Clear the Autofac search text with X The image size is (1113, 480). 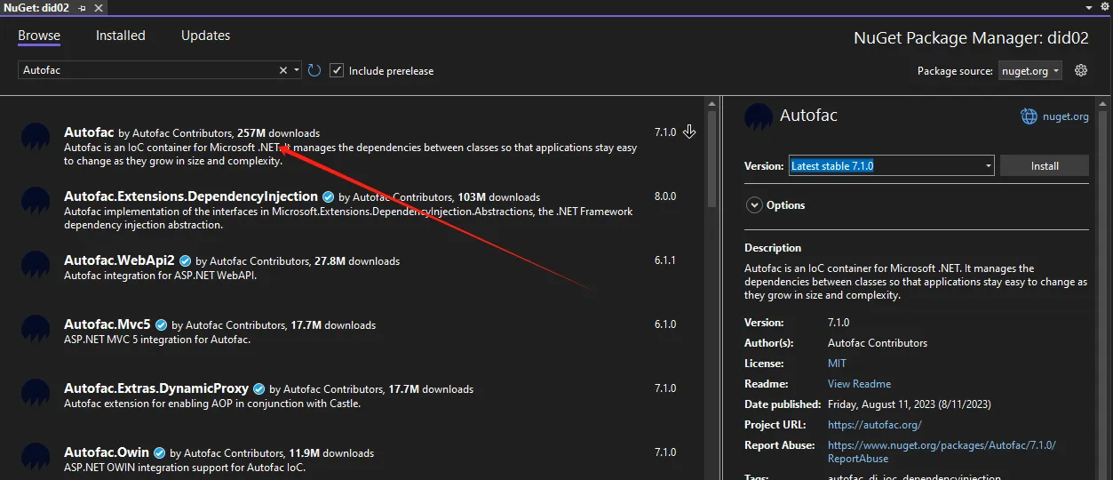pyautogui.click(x=283, y=70)
